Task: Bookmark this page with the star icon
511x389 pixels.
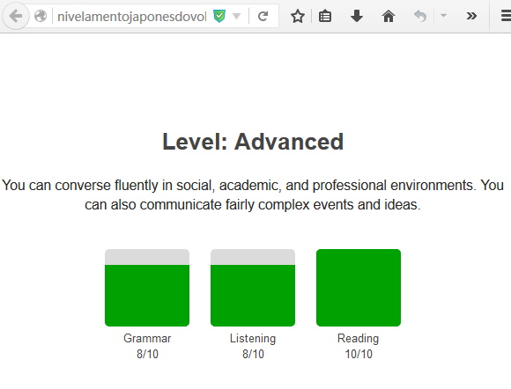Action: coord(298,16)
